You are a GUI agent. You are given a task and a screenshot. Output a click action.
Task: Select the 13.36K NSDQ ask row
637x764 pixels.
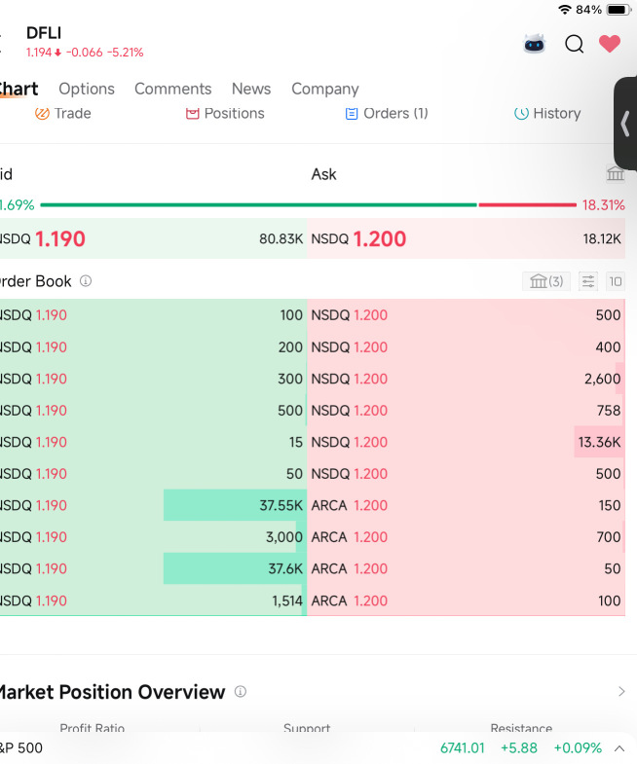(x=466, y=442)
